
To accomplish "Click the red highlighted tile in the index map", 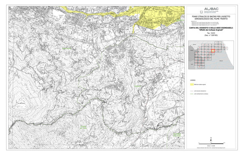I will 213,51.
